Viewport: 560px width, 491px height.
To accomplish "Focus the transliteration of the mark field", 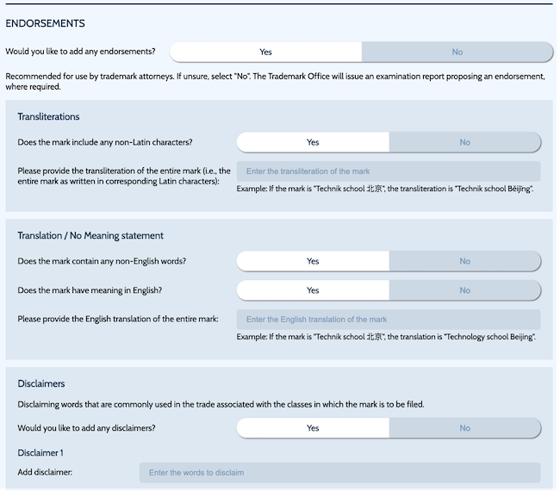I will click(388, 171).
